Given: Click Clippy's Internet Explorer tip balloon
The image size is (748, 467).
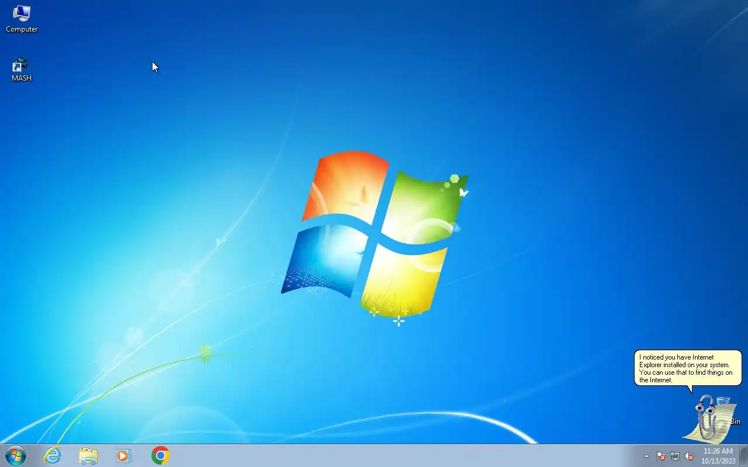Looking at the screenshot, I should (688, 368).
